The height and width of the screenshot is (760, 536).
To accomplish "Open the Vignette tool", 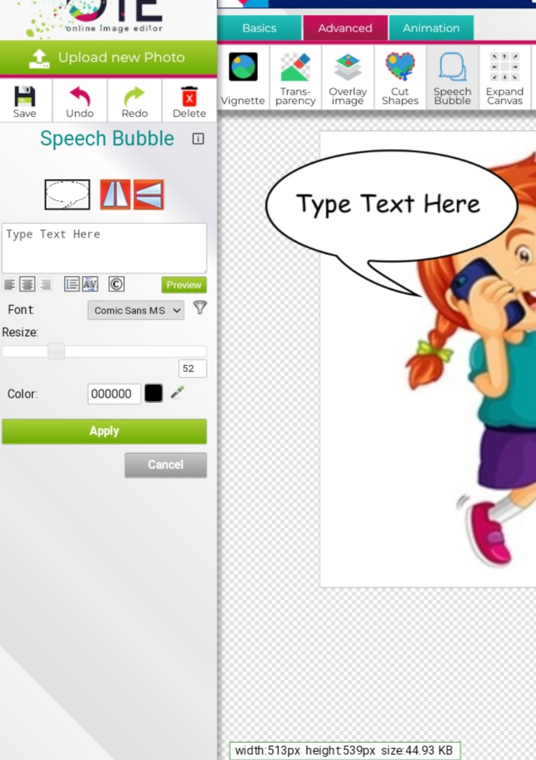I will pos(243,78).
